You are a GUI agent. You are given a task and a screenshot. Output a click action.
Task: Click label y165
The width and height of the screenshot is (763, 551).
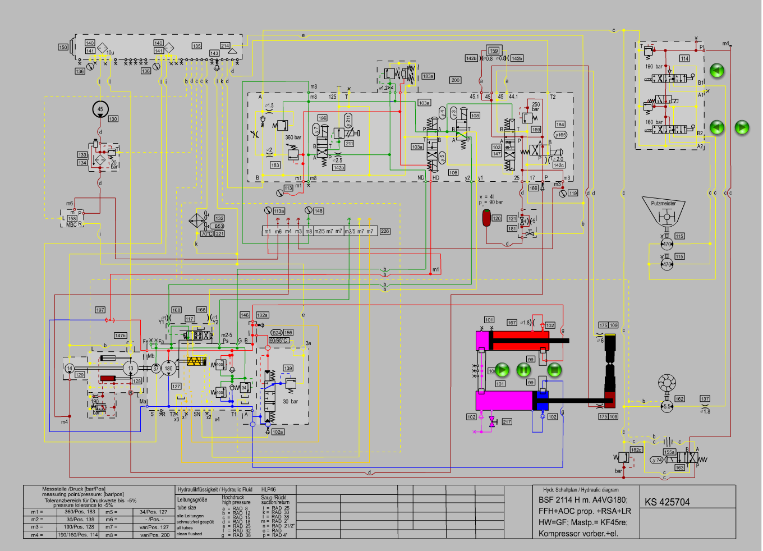560,135
